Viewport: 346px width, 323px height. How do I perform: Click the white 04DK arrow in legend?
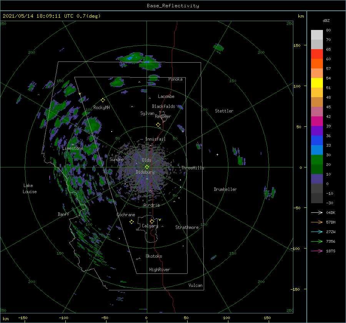pos(317,212)
